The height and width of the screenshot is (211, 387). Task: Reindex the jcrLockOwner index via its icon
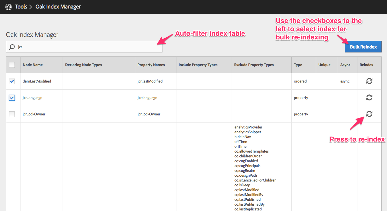tap(369, 114)
